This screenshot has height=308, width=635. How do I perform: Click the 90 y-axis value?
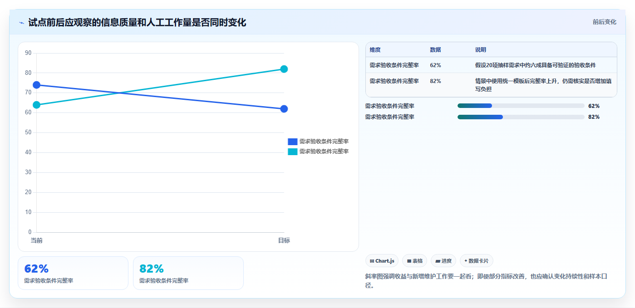click(x=28, y=53)
